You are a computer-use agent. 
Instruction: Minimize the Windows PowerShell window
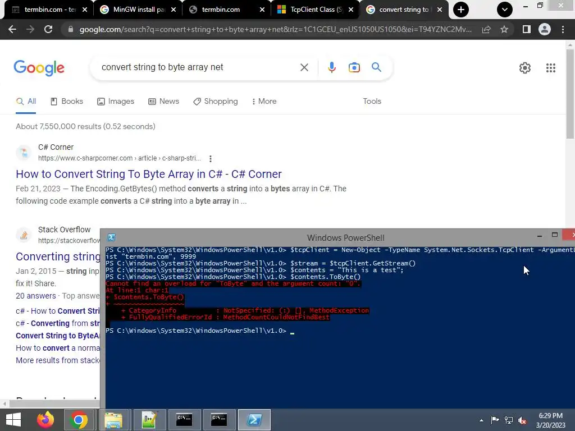pos(540,235)
